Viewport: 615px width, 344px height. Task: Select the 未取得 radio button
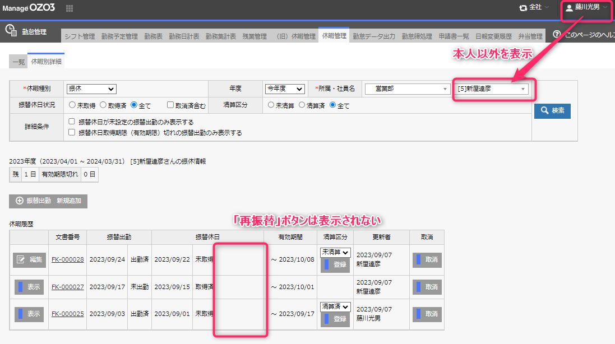[x=72, y=105]
